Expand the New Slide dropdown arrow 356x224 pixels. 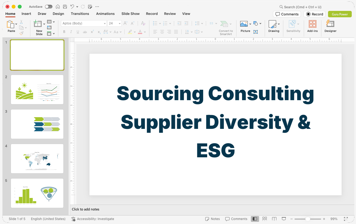click(44, 24)
